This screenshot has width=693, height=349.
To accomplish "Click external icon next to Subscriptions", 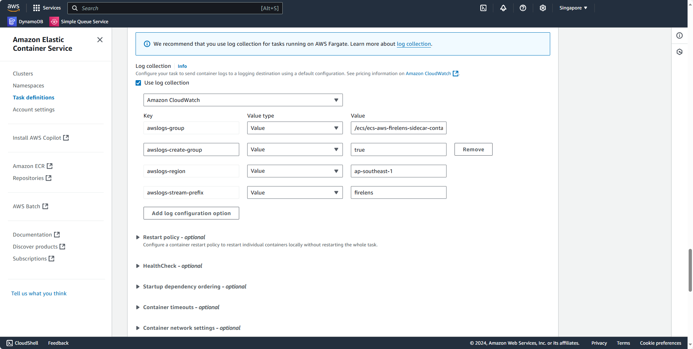I will pos(51,259).
